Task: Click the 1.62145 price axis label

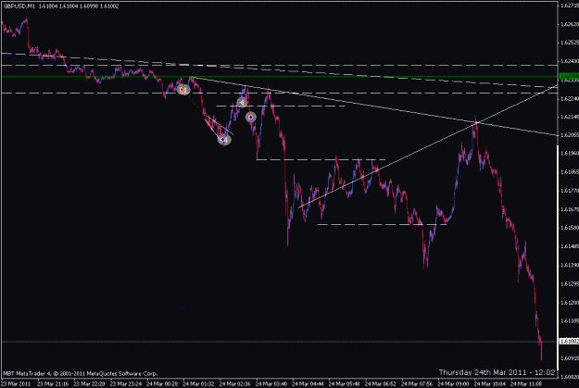Action: [x=570, y=117]
